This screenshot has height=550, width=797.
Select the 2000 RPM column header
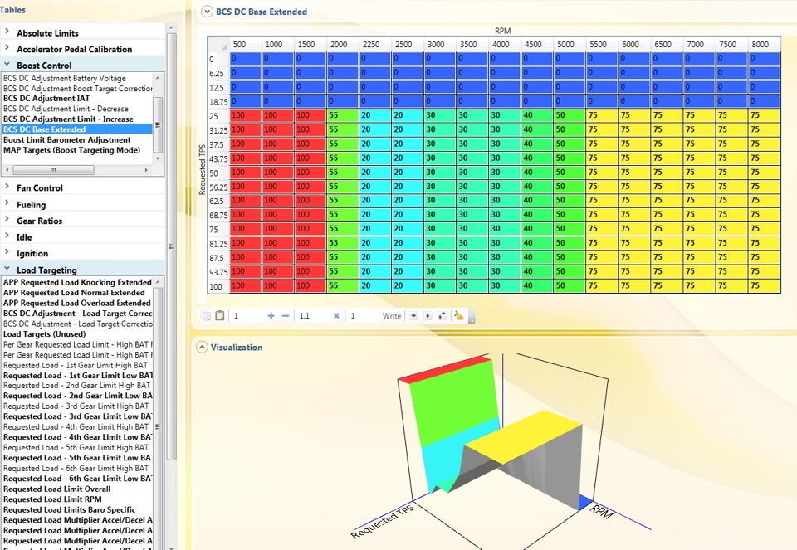pyautogui.click(x=343, y=44)
